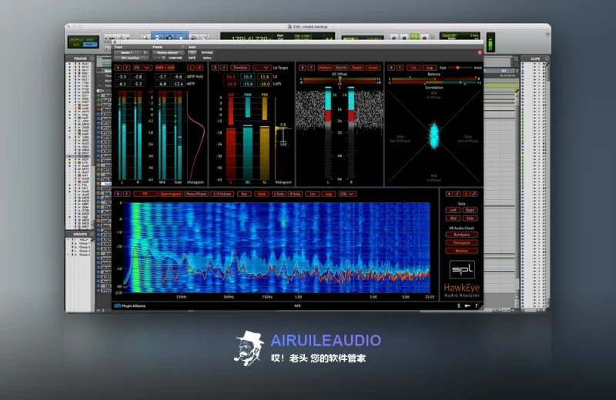Click R reset button in level meter section
Image resolution: width=616 pixels, height=400 pixels.
pyautogui.click(x=119, y=68)
